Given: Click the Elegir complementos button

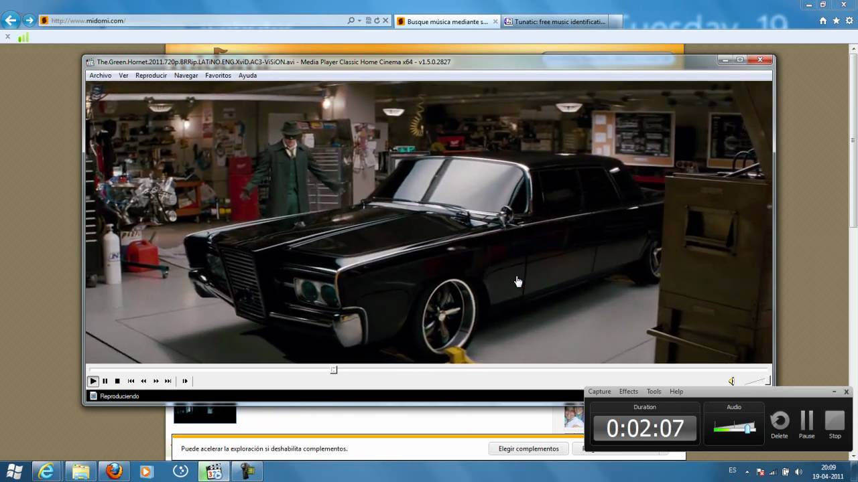Looking at the screenshot, I should (x=528, y=449).
